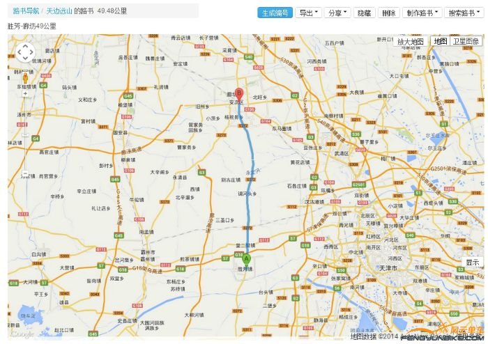This screenshot has width=488, height=344.
Task: Click the green start marker A
Action: [245, 259]
